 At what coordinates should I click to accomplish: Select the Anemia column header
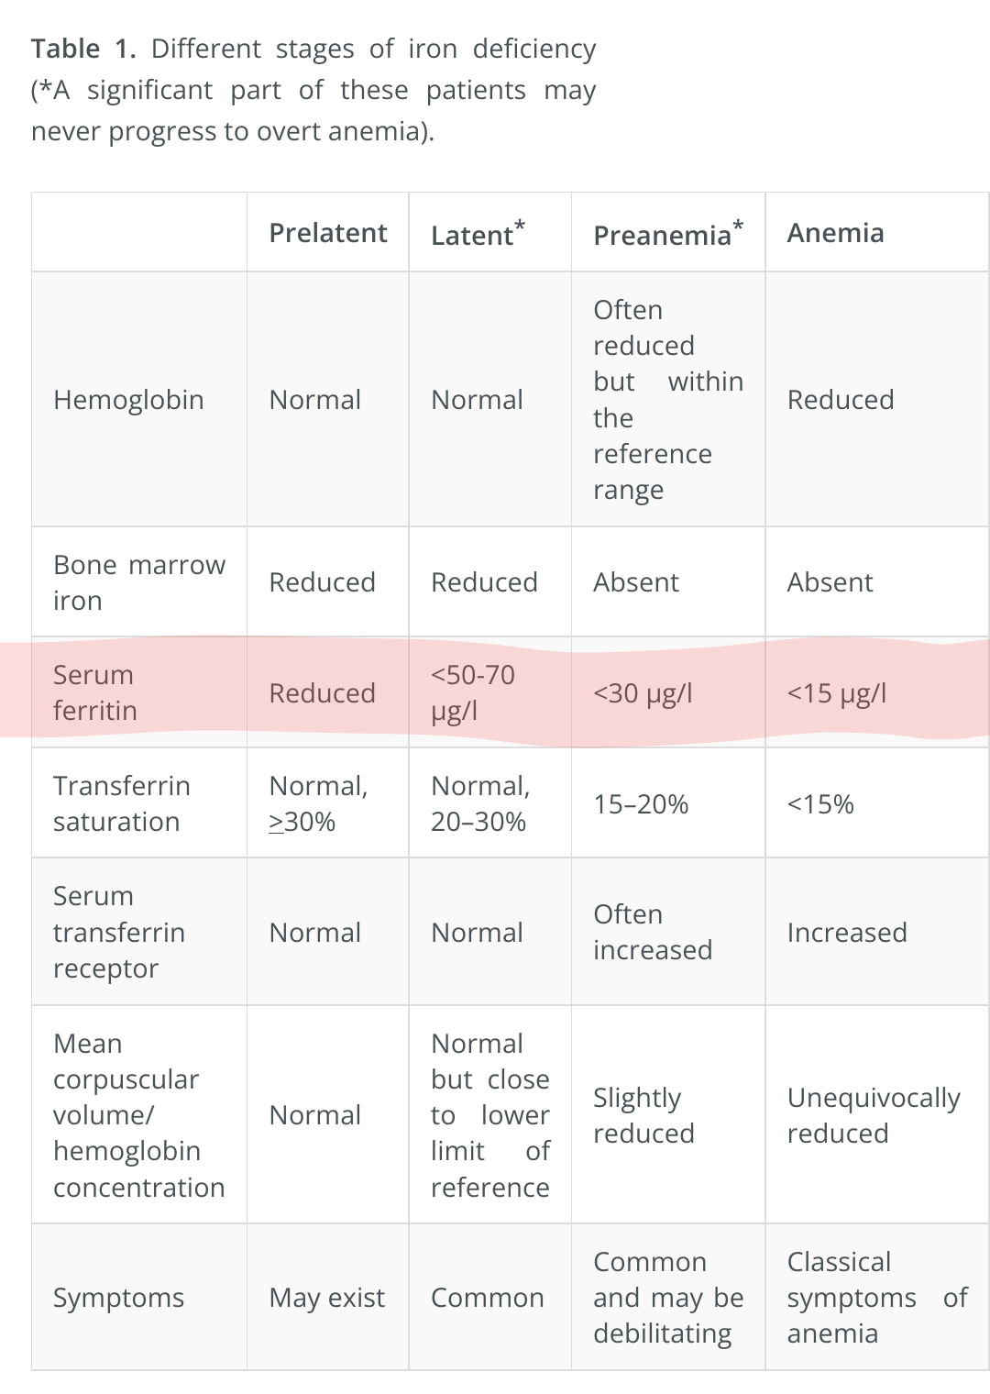click(x=835, y=233)
